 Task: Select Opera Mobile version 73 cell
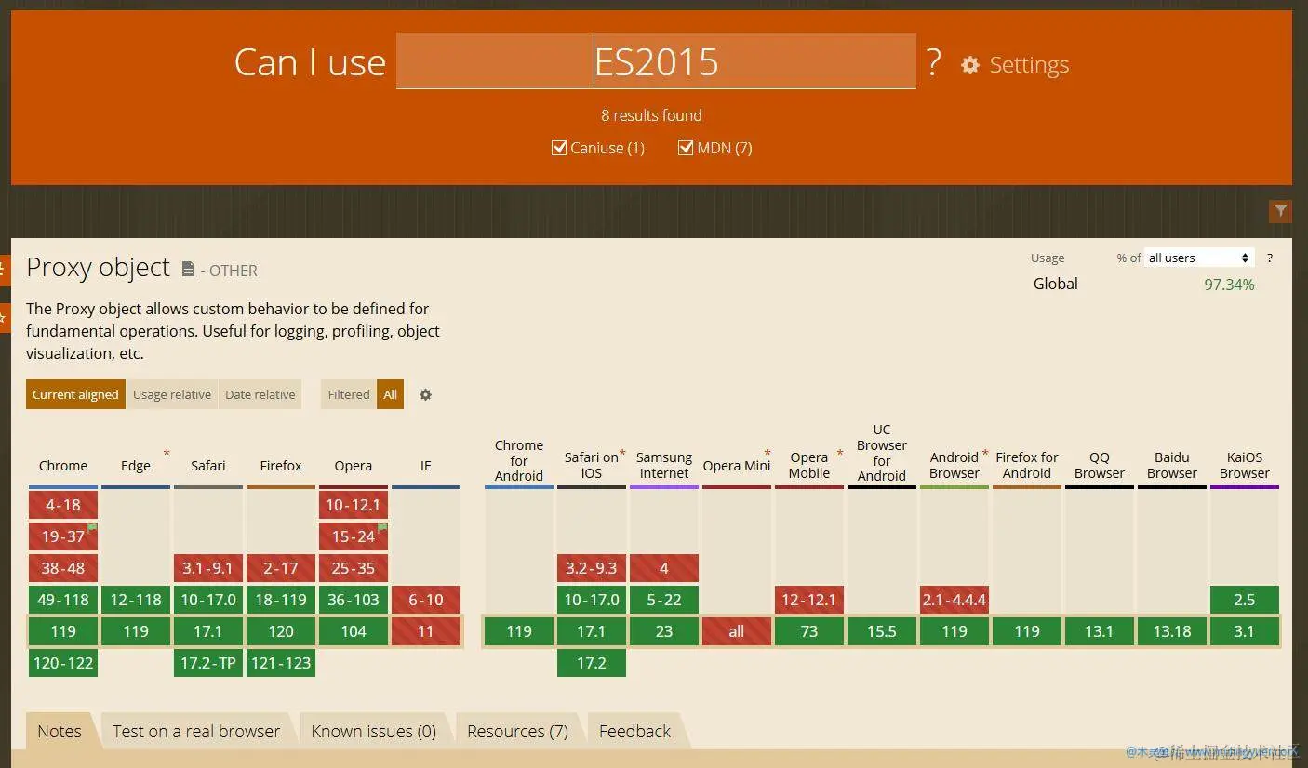[x=809, y=631]
